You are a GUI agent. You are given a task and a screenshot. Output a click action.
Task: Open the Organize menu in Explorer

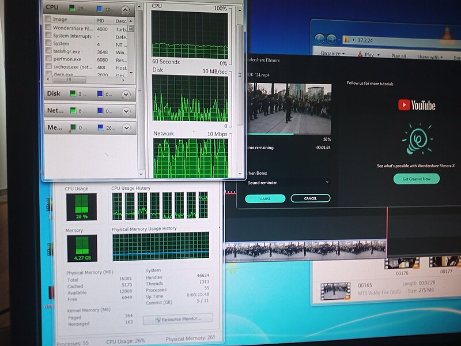(332, 54)
